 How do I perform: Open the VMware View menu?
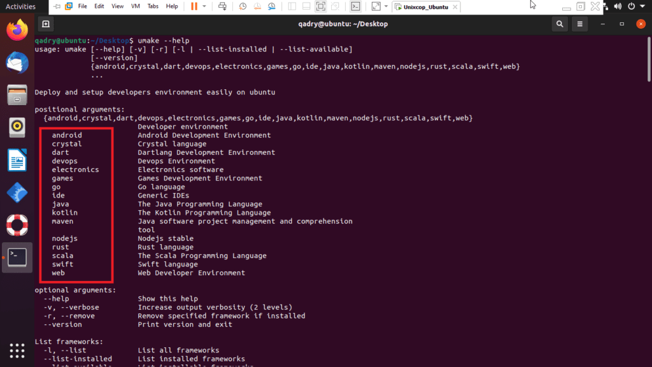coord(117,6)
